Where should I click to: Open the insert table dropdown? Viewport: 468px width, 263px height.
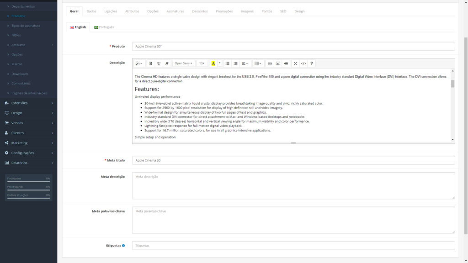[x=258, y=63]
